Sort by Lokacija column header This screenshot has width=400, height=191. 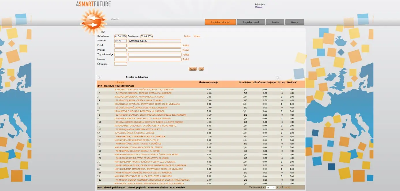tap(119, 83)
